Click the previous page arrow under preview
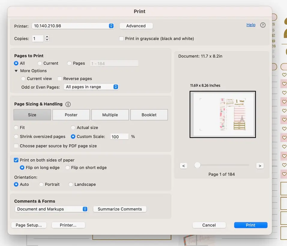Screen dimensions: 287x246 tap(183, 165)
